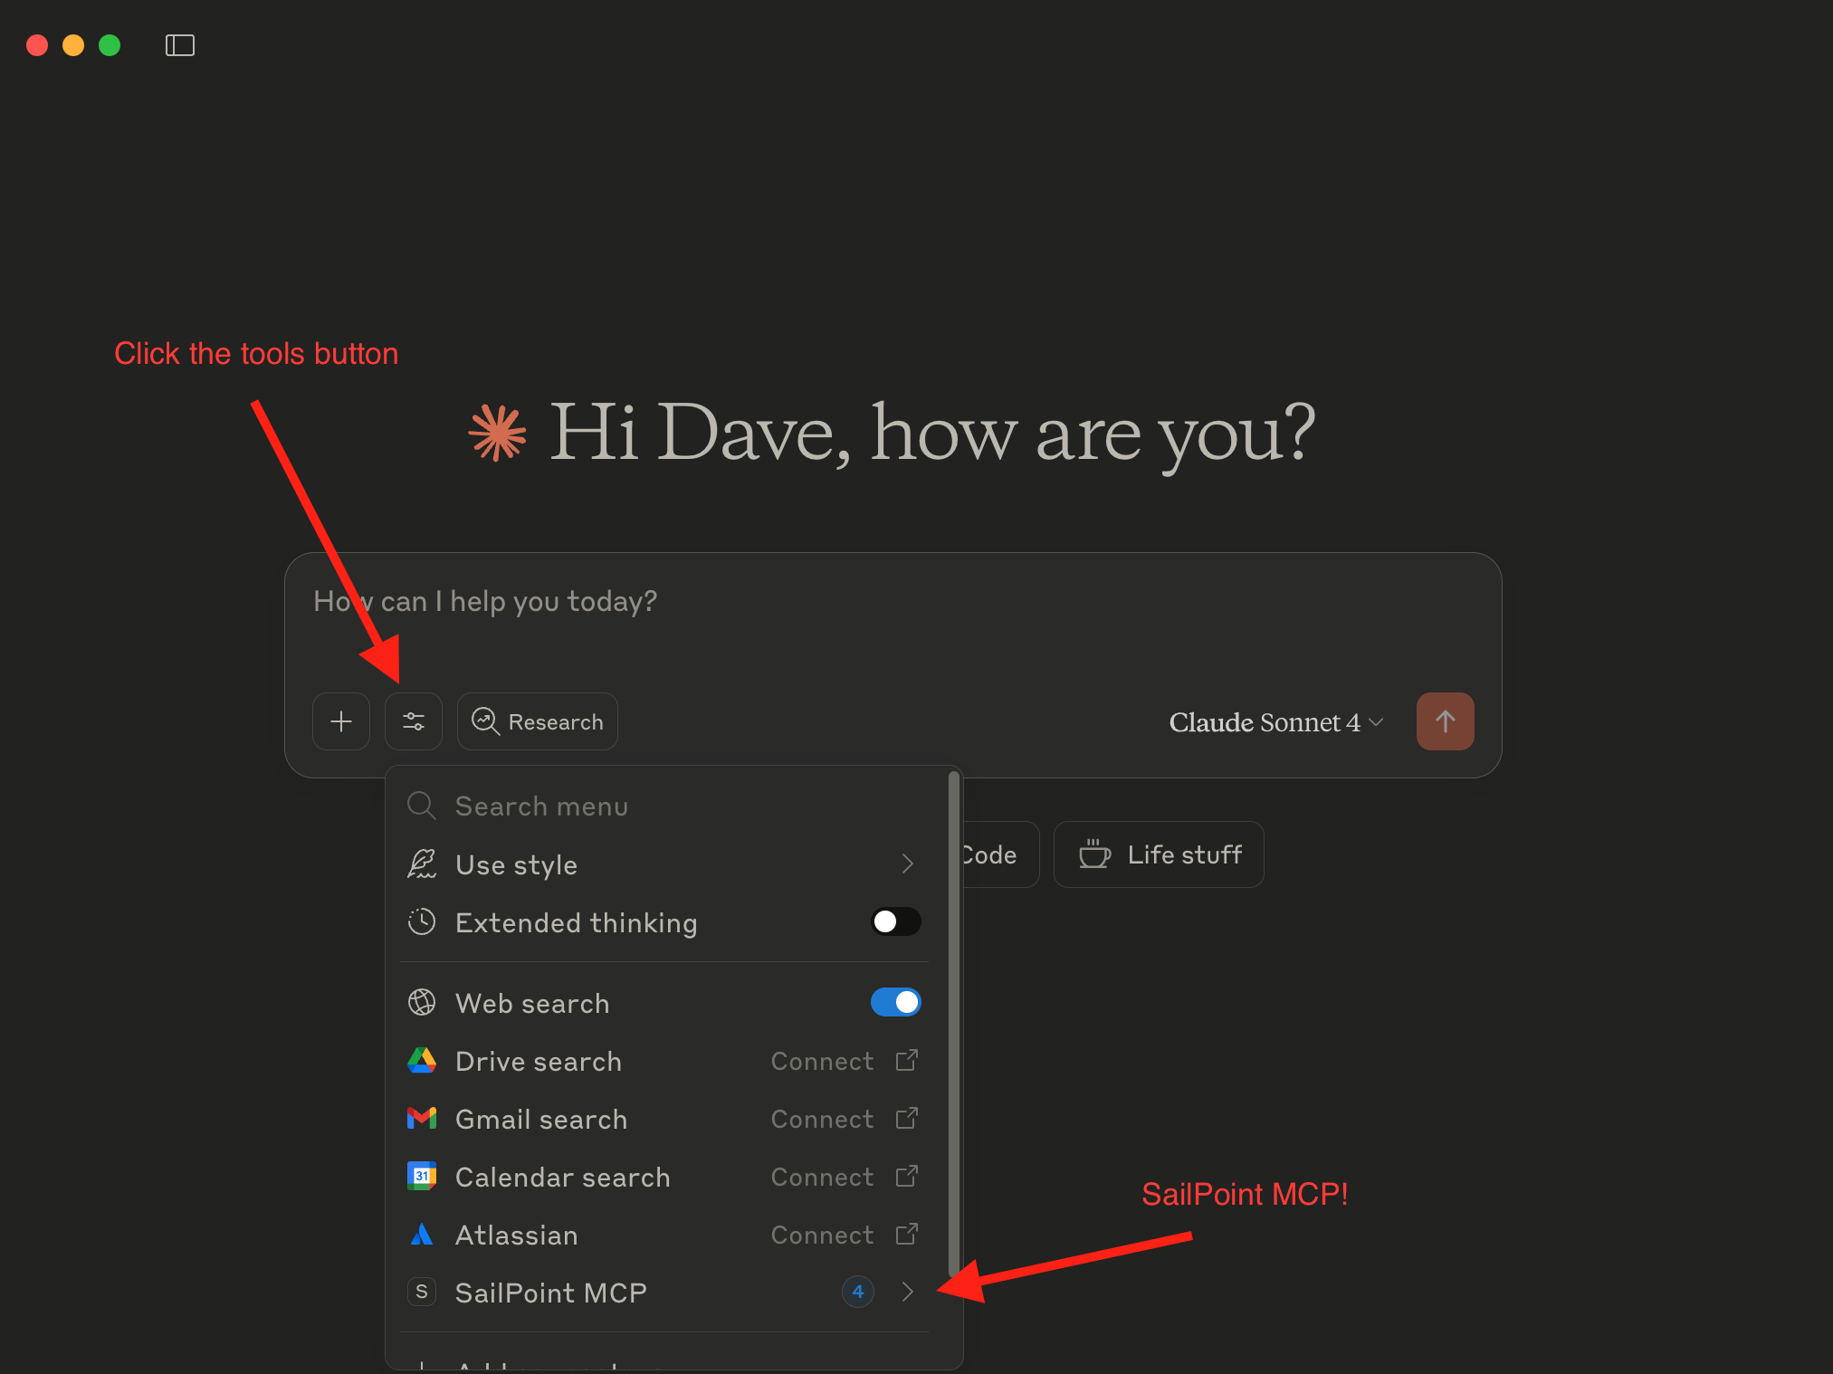This screenshot has width=1833, height=1374.
Task: Click the Research button
Action: 538,721
